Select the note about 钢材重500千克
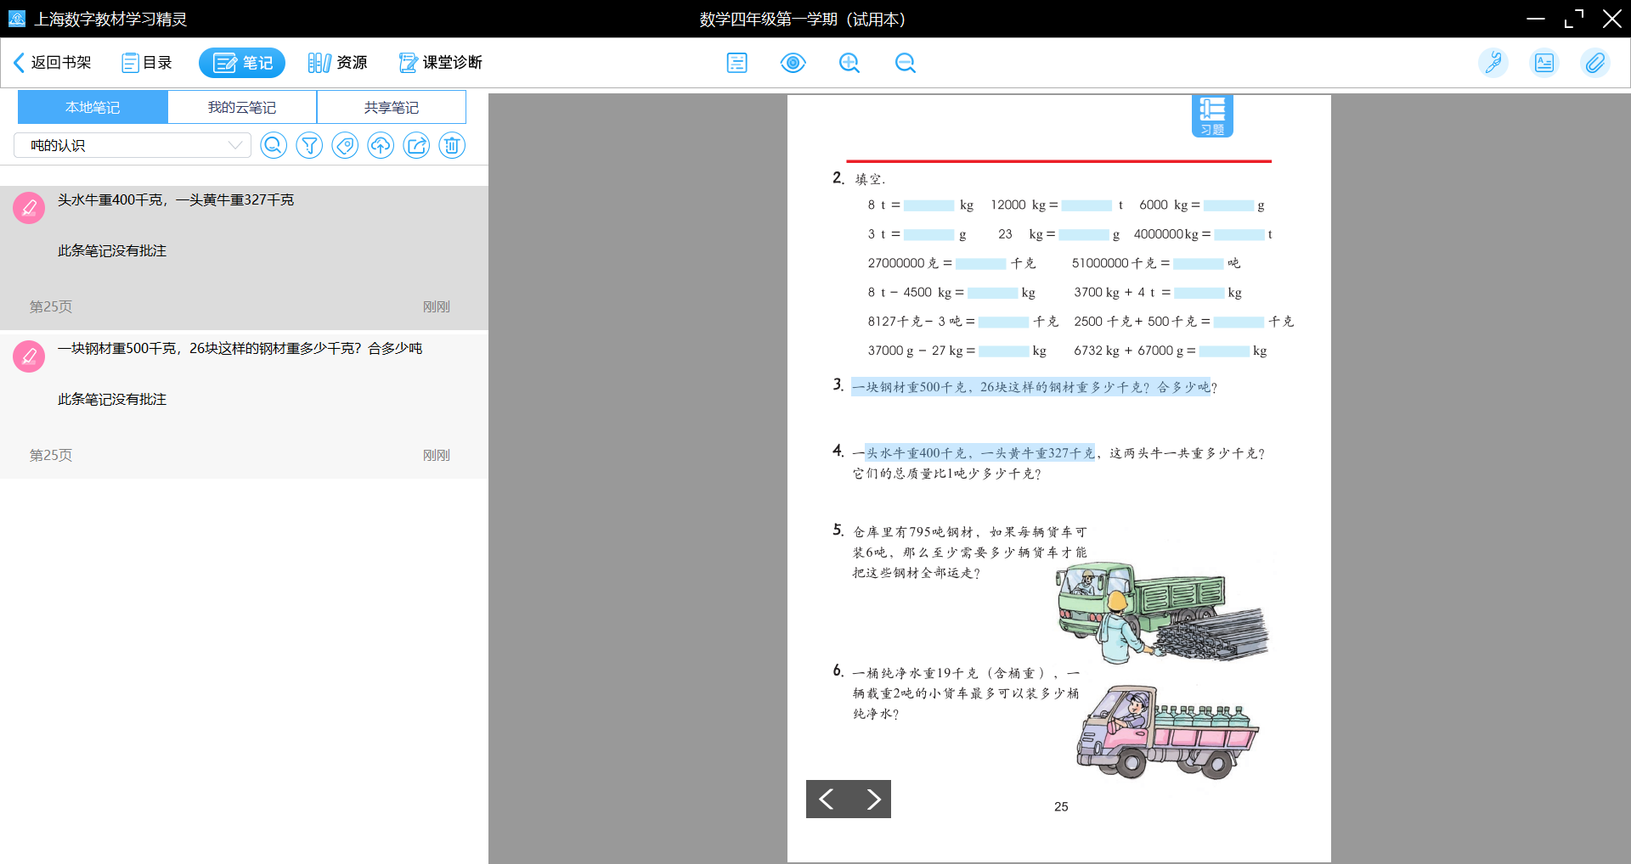Viewport: 1631px width, 864px height. point(240,349)
